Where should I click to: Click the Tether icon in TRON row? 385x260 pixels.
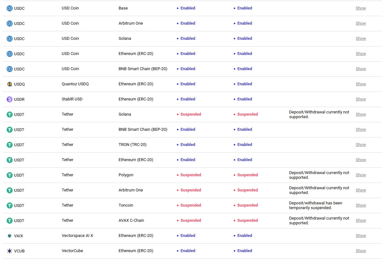[x=9, y=145]
